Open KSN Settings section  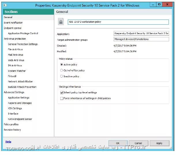click(x=15, y=108)
